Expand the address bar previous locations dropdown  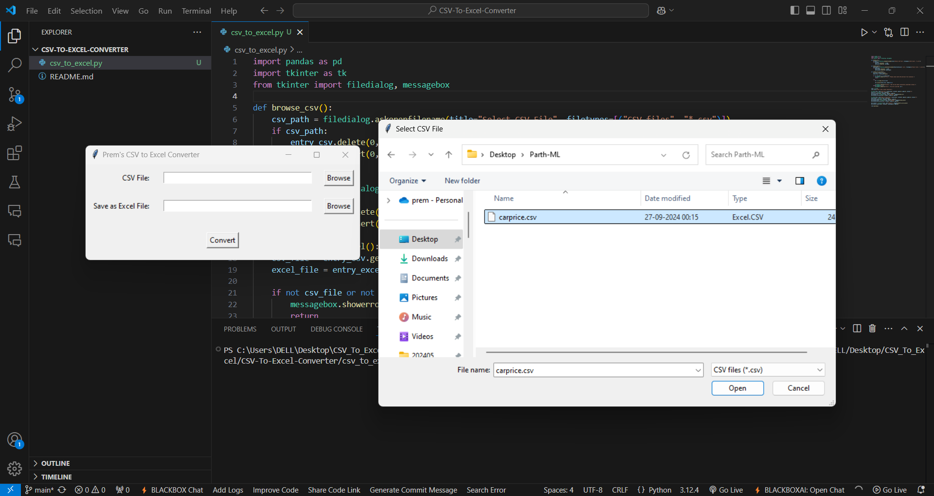[x=664, y=155]
